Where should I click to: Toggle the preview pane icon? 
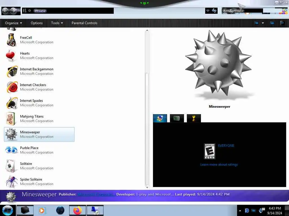(272, 23)
